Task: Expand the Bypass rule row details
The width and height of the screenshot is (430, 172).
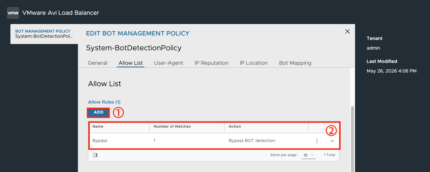Action: (332, 141)
